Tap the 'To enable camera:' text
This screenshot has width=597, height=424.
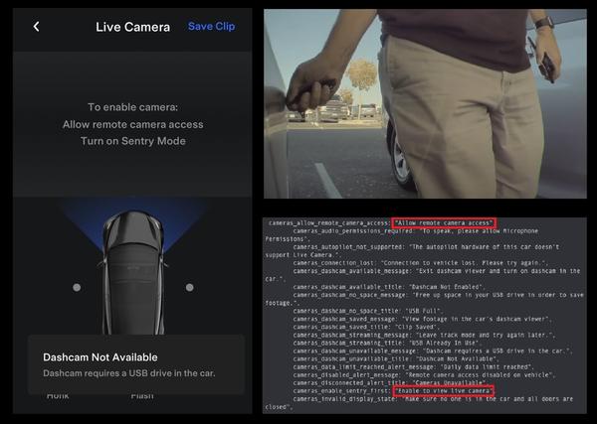[x=133, y=107]
